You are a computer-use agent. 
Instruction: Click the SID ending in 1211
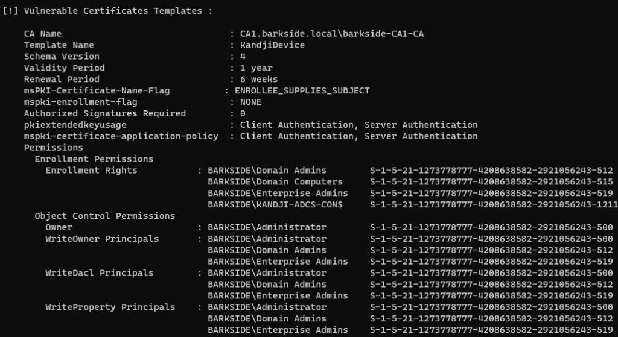click(x=494, y=204)
